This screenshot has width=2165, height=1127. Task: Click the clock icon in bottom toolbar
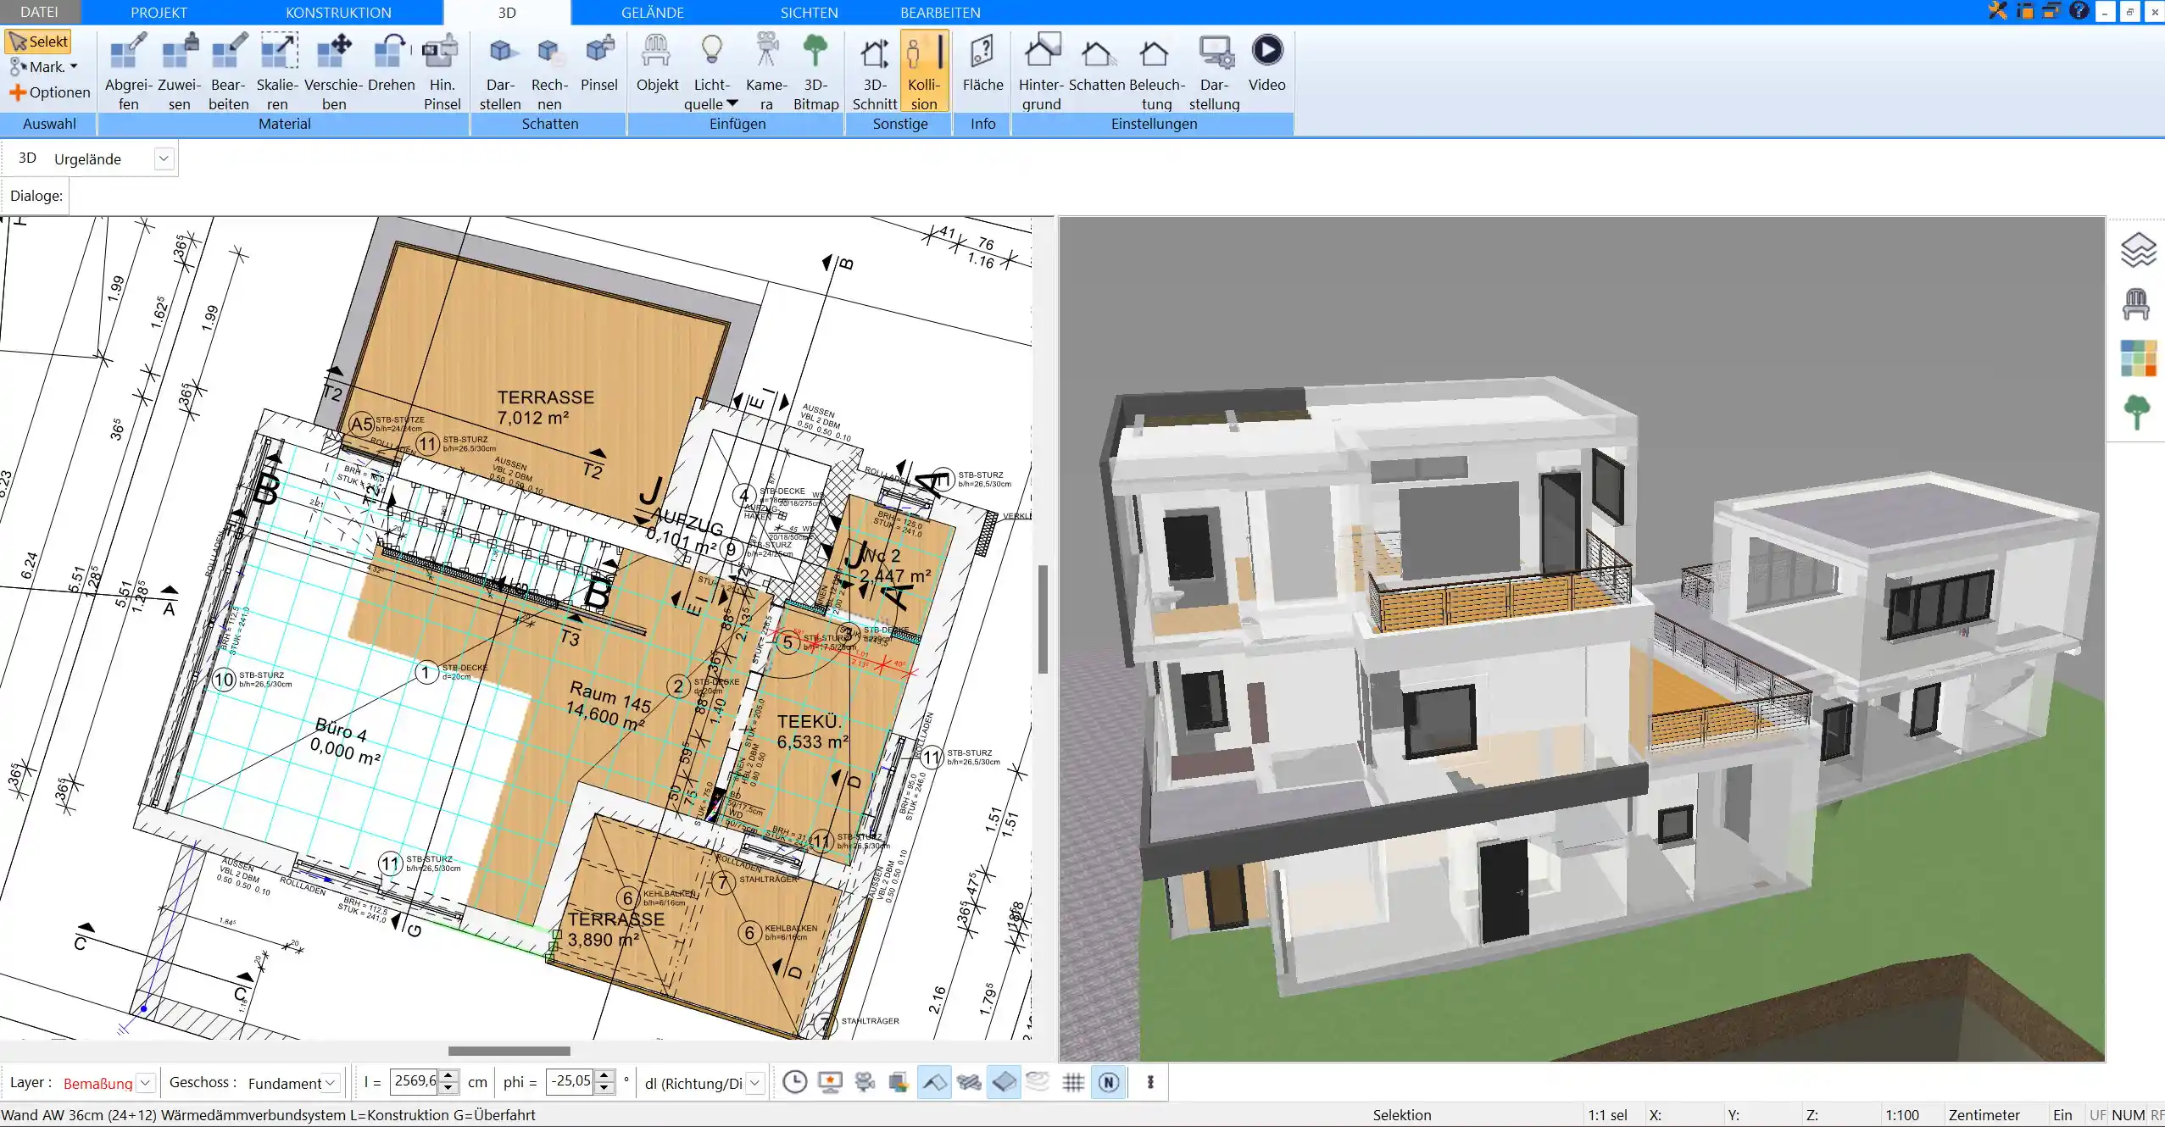pyautogui.click(x=794, y=1082)
